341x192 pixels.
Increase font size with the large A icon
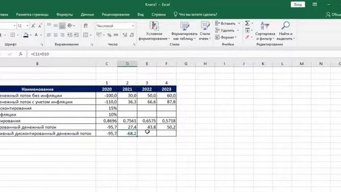coord(33,26)
